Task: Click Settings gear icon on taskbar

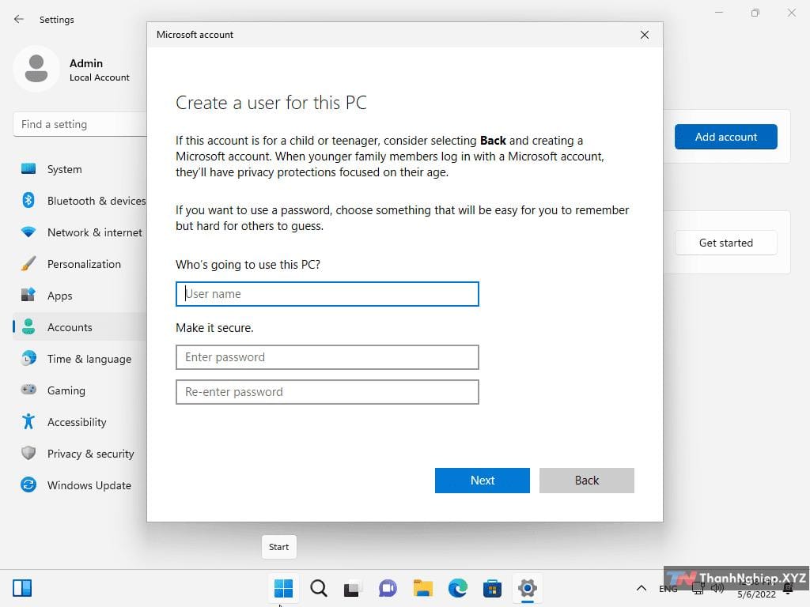Action: click(528, 588)
